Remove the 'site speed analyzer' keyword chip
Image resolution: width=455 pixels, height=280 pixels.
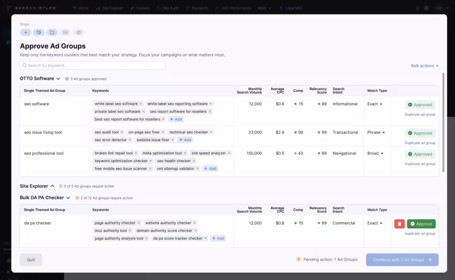(x=229, y=153)
